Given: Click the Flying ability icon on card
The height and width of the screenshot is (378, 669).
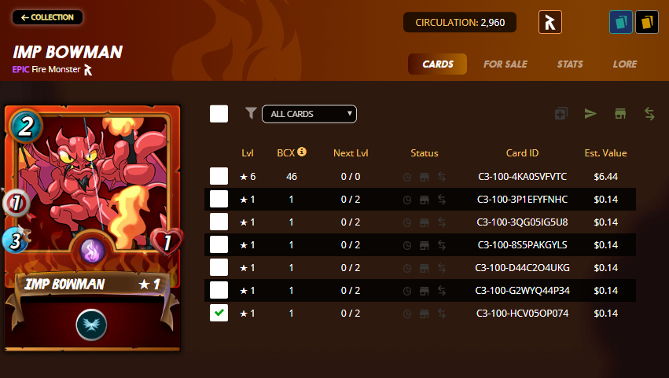Looking at the screenshot, I should (91, 325).
